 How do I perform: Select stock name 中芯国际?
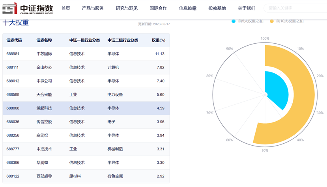pos(44,54)
